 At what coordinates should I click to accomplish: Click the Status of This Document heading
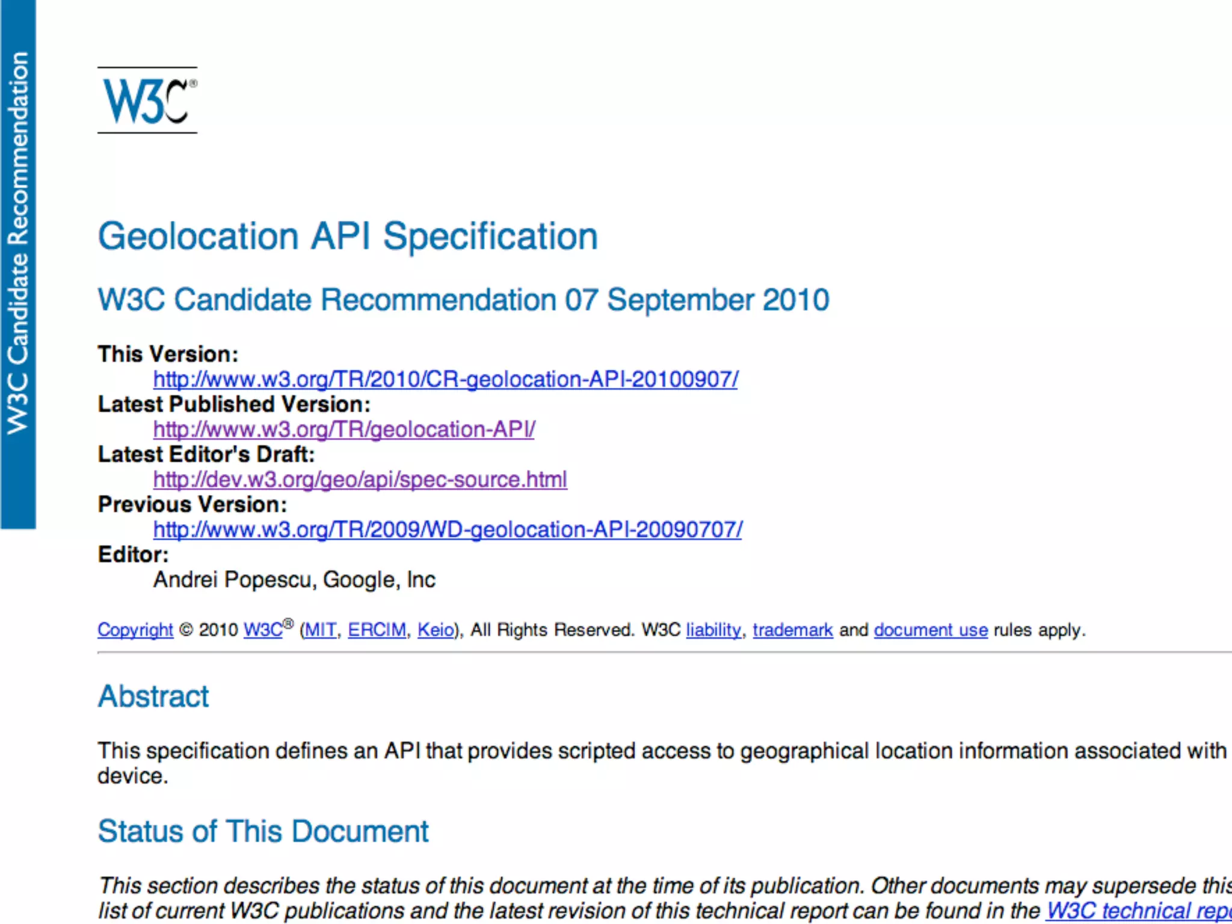click(x=263, y=831)
